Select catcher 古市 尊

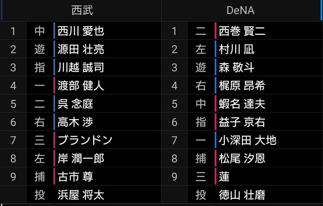coord(75,177)
